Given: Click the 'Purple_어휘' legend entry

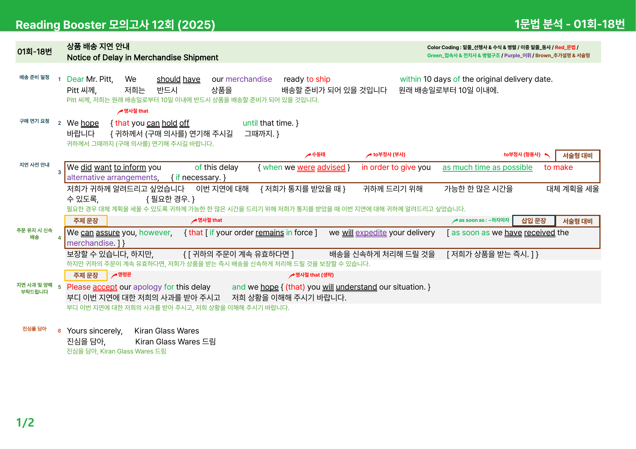Looking at the screenshot, I should coord(518,55).
